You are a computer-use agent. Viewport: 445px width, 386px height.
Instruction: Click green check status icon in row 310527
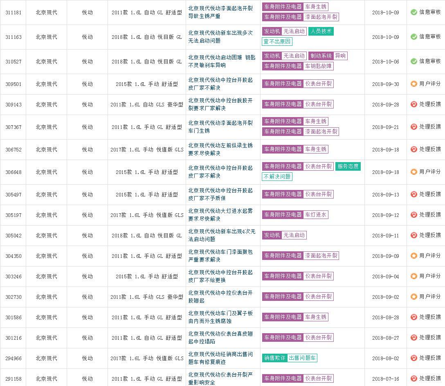pos(414,61)
